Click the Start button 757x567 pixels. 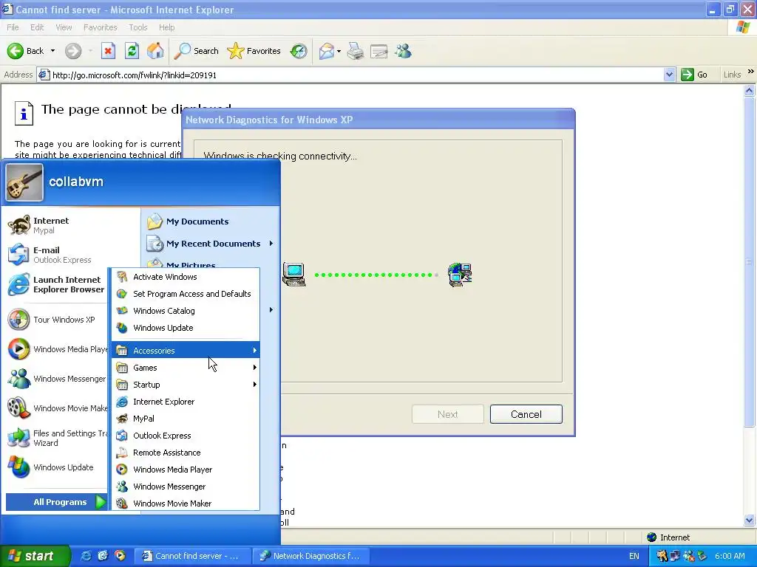[35, 556]
